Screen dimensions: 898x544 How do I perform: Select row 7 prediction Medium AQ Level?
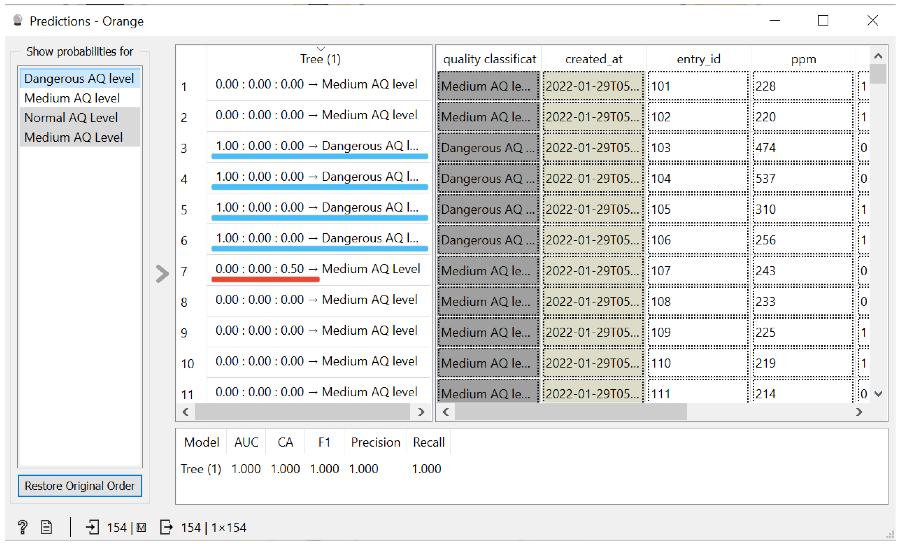click(x=318, y=269)
